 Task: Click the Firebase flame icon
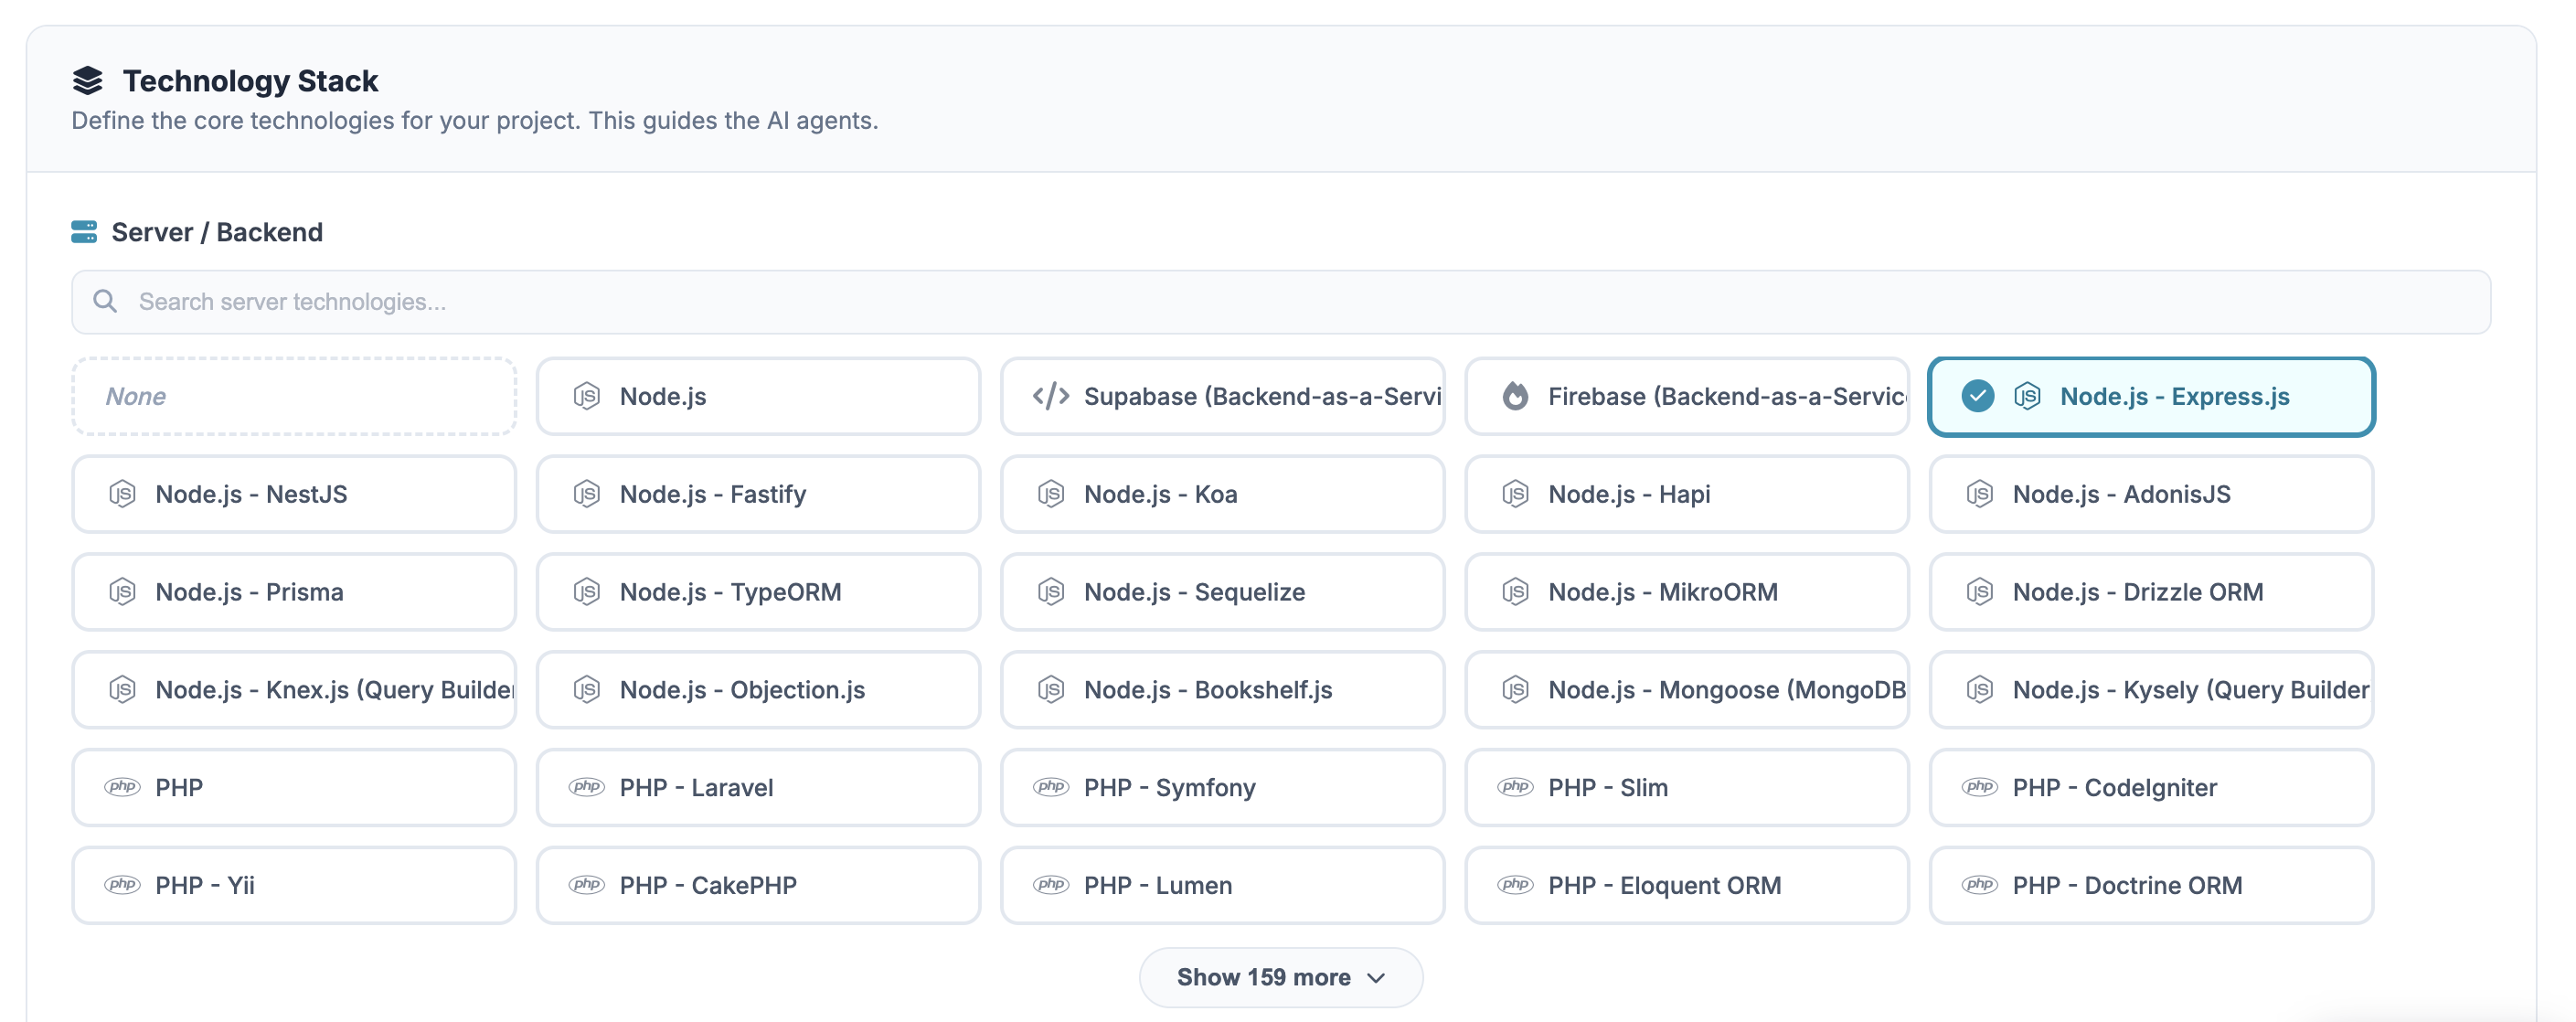tap(1515, 396)
